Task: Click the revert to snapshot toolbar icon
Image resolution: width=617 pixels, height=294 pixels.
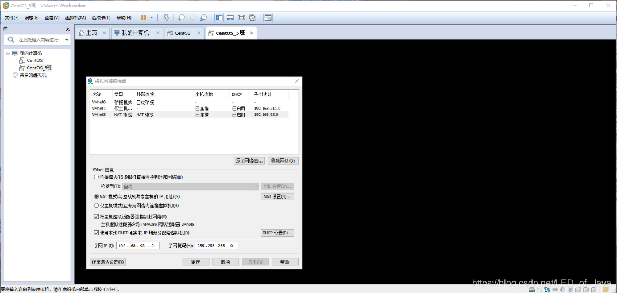Action: (x=192, y=18)
